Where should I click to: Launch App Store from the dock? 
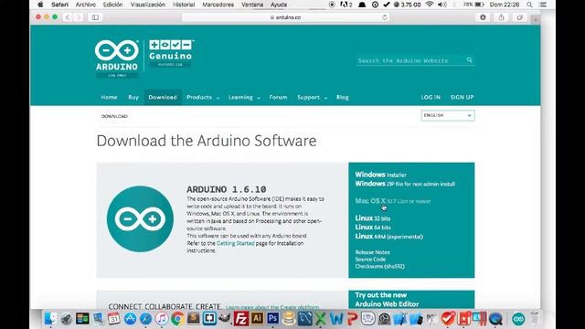coord(130,319)
